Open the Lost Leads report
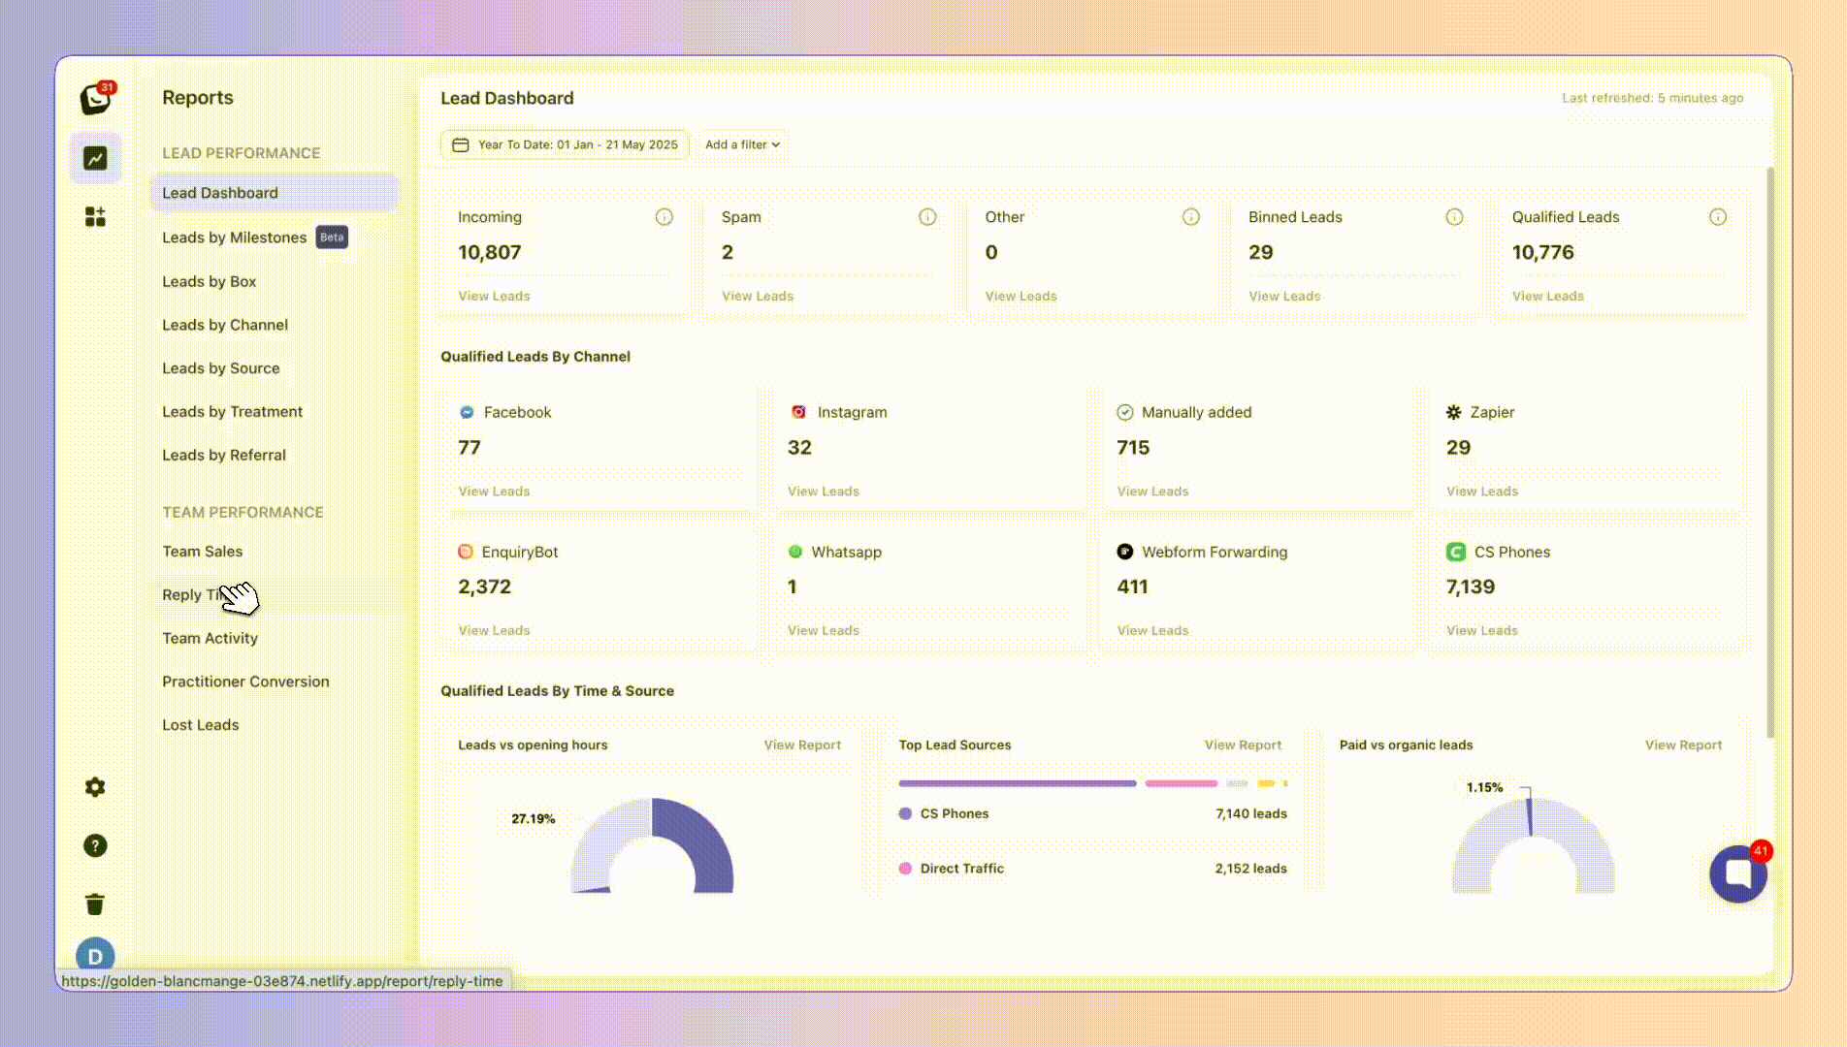1847x1047 pixels. coord(200,725)
